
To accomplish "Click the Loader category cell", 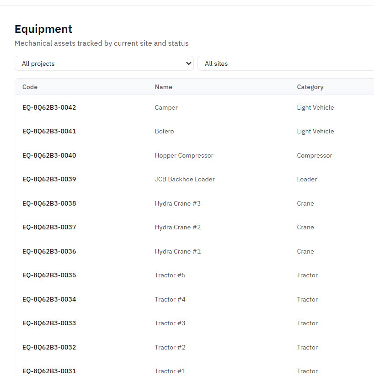I will (307, 179).
